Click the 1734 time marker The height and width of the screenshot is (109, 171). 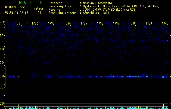click(67, 23)
